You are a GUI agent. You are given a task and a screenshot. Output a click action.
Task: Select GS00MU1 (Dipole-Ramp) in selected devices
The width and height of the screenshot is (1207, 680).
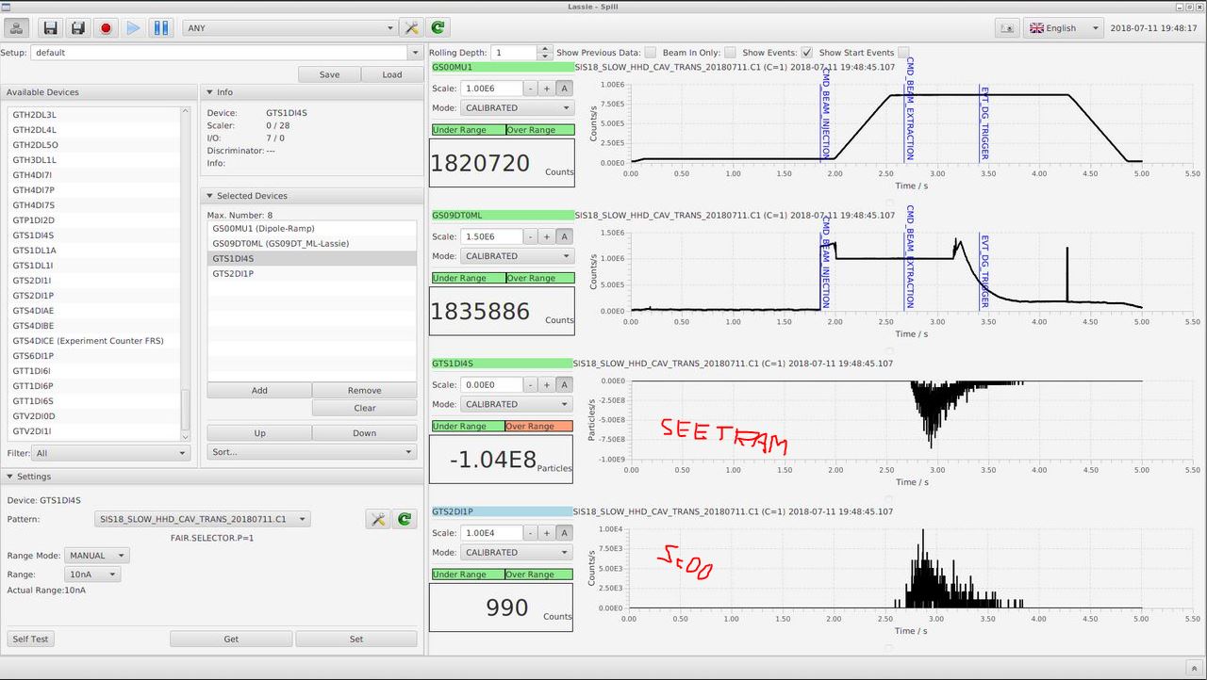263,229
